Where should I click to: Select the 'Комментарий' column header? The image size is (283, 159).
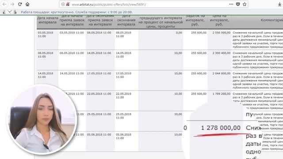tap(272, 20)
